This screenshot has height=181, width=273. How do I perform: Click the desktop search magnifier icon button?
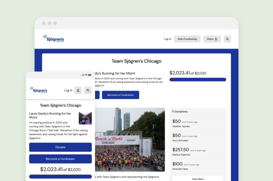[x=227, y=39]
